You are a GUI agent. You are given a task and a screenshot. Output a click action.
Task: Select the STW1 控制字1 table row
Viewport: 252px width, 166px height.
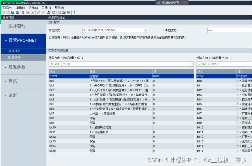click(121, 76)
